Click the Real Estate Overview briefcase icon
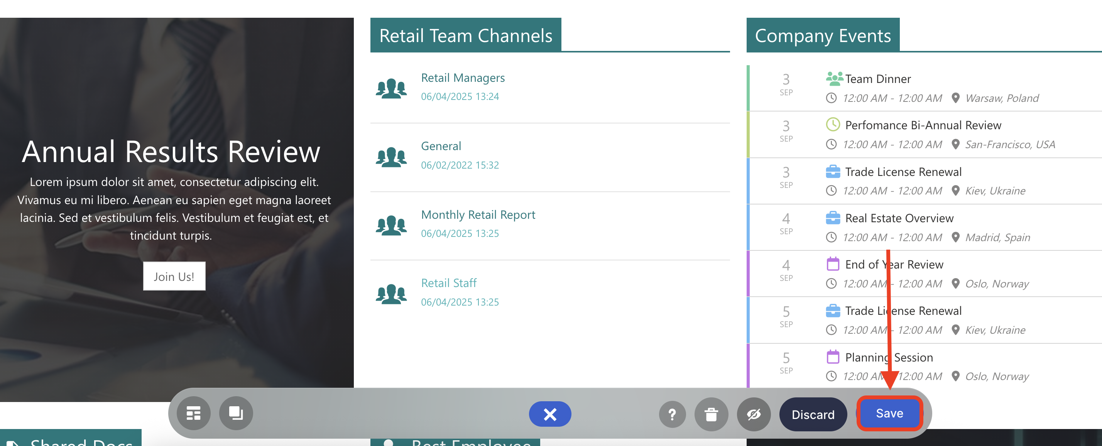 point(833,218)
